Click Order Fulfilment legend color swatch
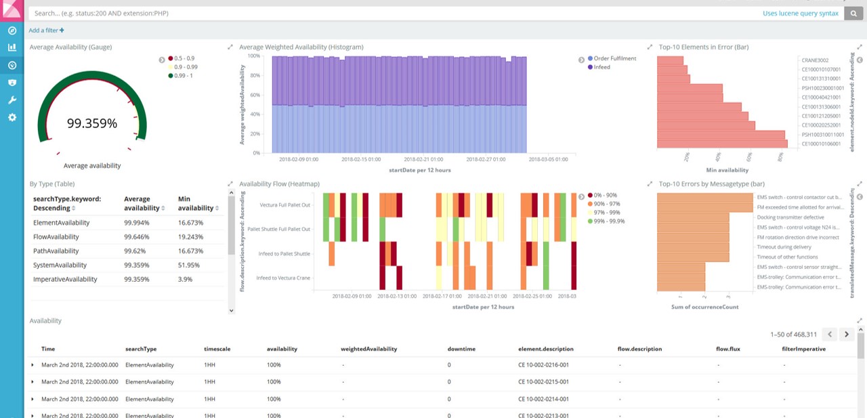Viewport: 867px width, 418px height. point(590,59)
